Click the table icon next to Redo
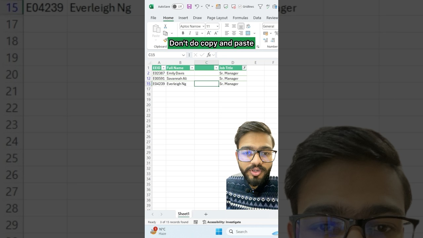423x238 pixels. point(218,6)
